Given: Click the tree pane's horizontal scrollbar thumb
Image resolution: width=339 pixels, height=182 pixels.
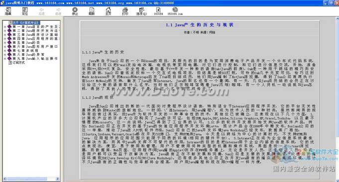Looking at the screenshot, I should point(27,179).
